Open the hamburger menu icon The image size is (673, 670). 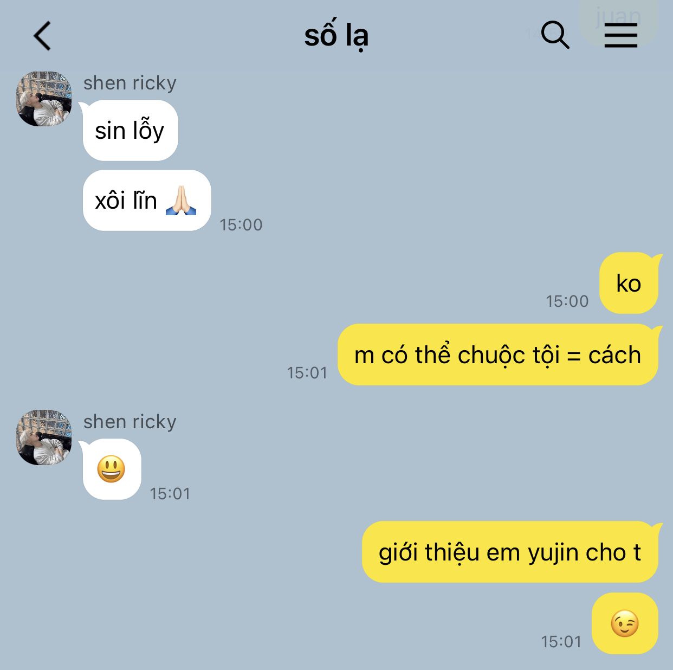pos(620,36)
